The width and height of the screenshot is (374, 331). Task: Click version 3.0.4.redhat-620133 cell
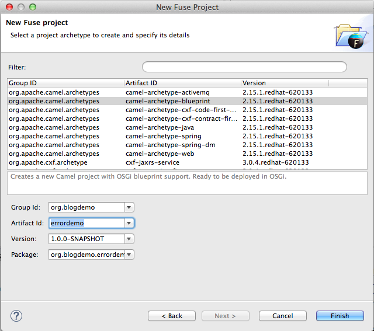click(275, 162)
